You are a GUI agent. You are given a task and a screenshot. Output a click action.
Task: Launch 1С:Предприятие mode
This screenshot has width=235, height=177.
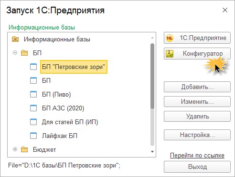click(197, 38)
